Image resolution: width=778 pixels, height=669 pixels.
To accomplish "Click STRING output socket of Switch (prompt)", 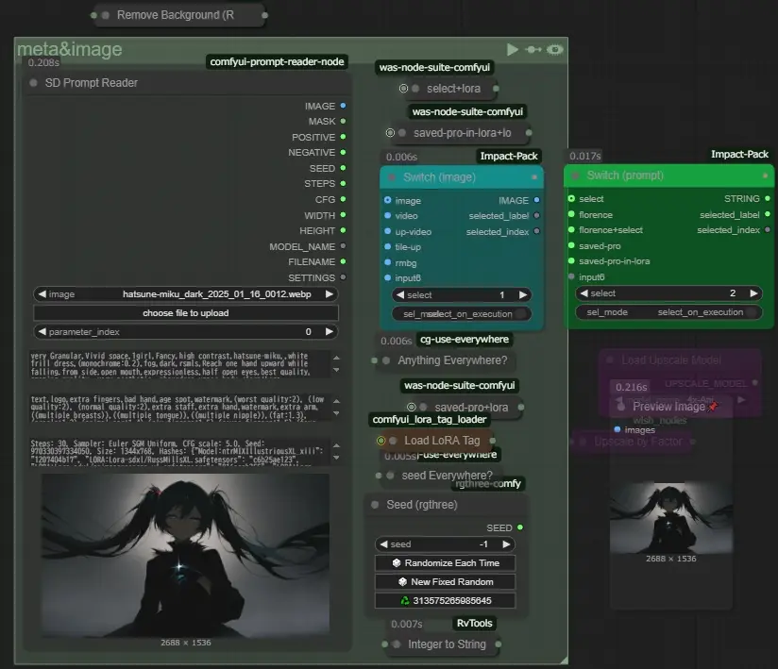I will click(767, 198).
